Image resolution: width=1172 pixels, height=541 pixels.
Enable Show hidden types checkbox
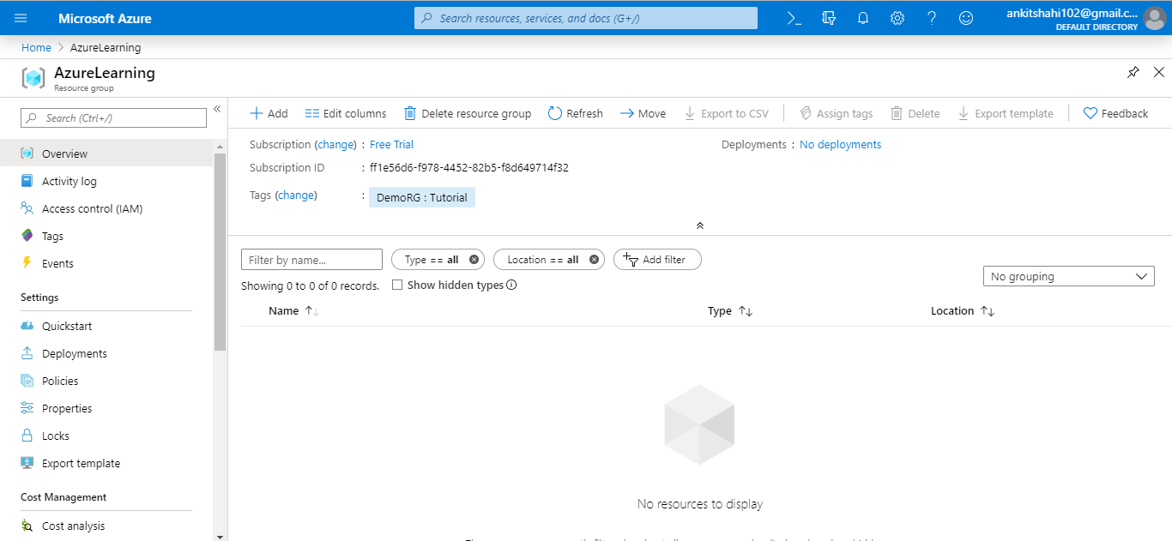(397, 286)
